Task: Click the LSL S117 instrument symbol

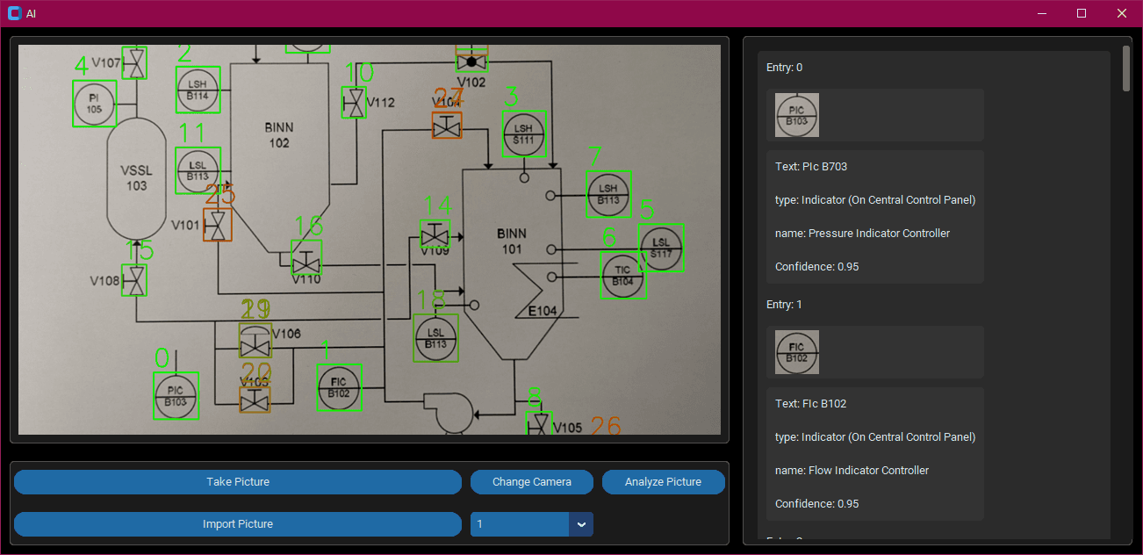Action: (661, 248)
